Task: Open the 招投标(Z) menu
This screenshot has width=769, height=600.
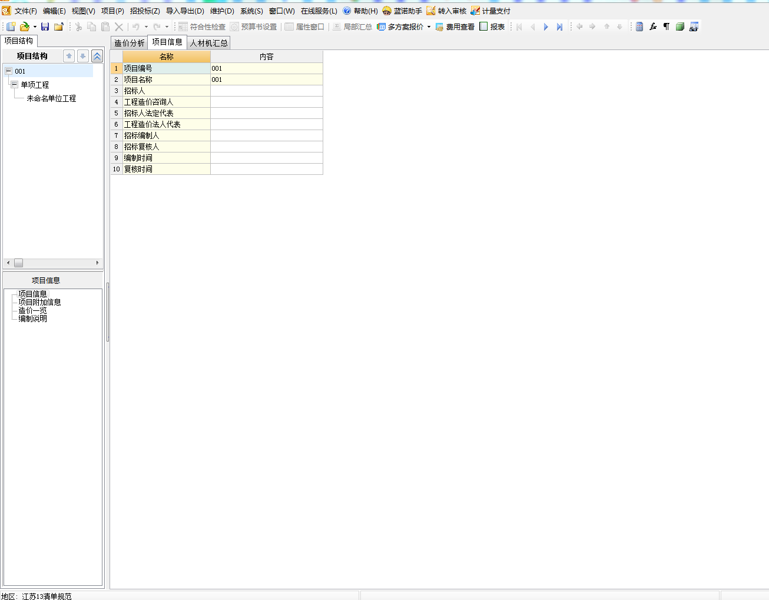Action: pos(145,11)
